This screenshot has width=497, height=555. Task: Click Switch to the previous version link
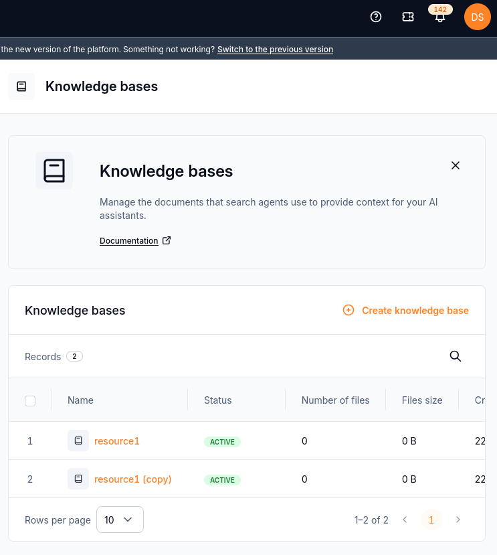point(275,49)
